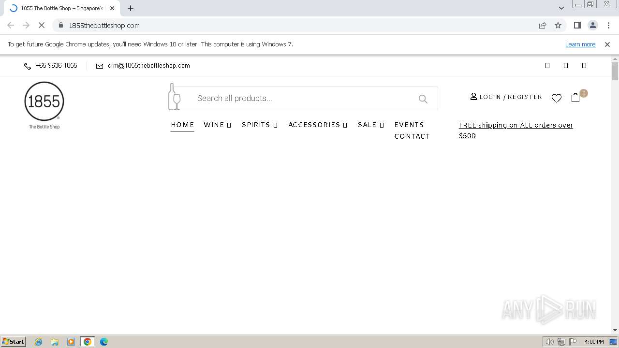Click the user account icon

pyautogui.click(x=473, y=97)
